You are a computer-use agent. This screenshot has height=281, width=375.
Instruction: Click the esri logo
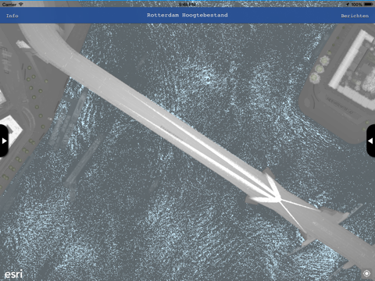pos(13,274)
